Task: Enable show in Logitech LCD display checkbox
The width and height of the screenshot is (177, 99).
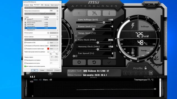Action: click(25, 46)
